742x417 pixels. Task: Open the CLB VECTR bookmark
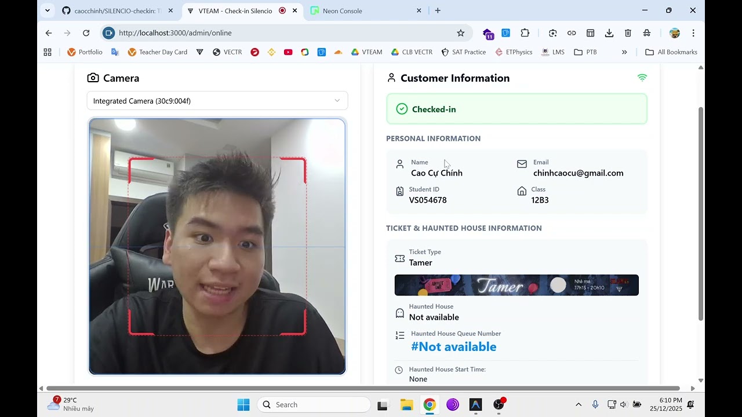412,52
